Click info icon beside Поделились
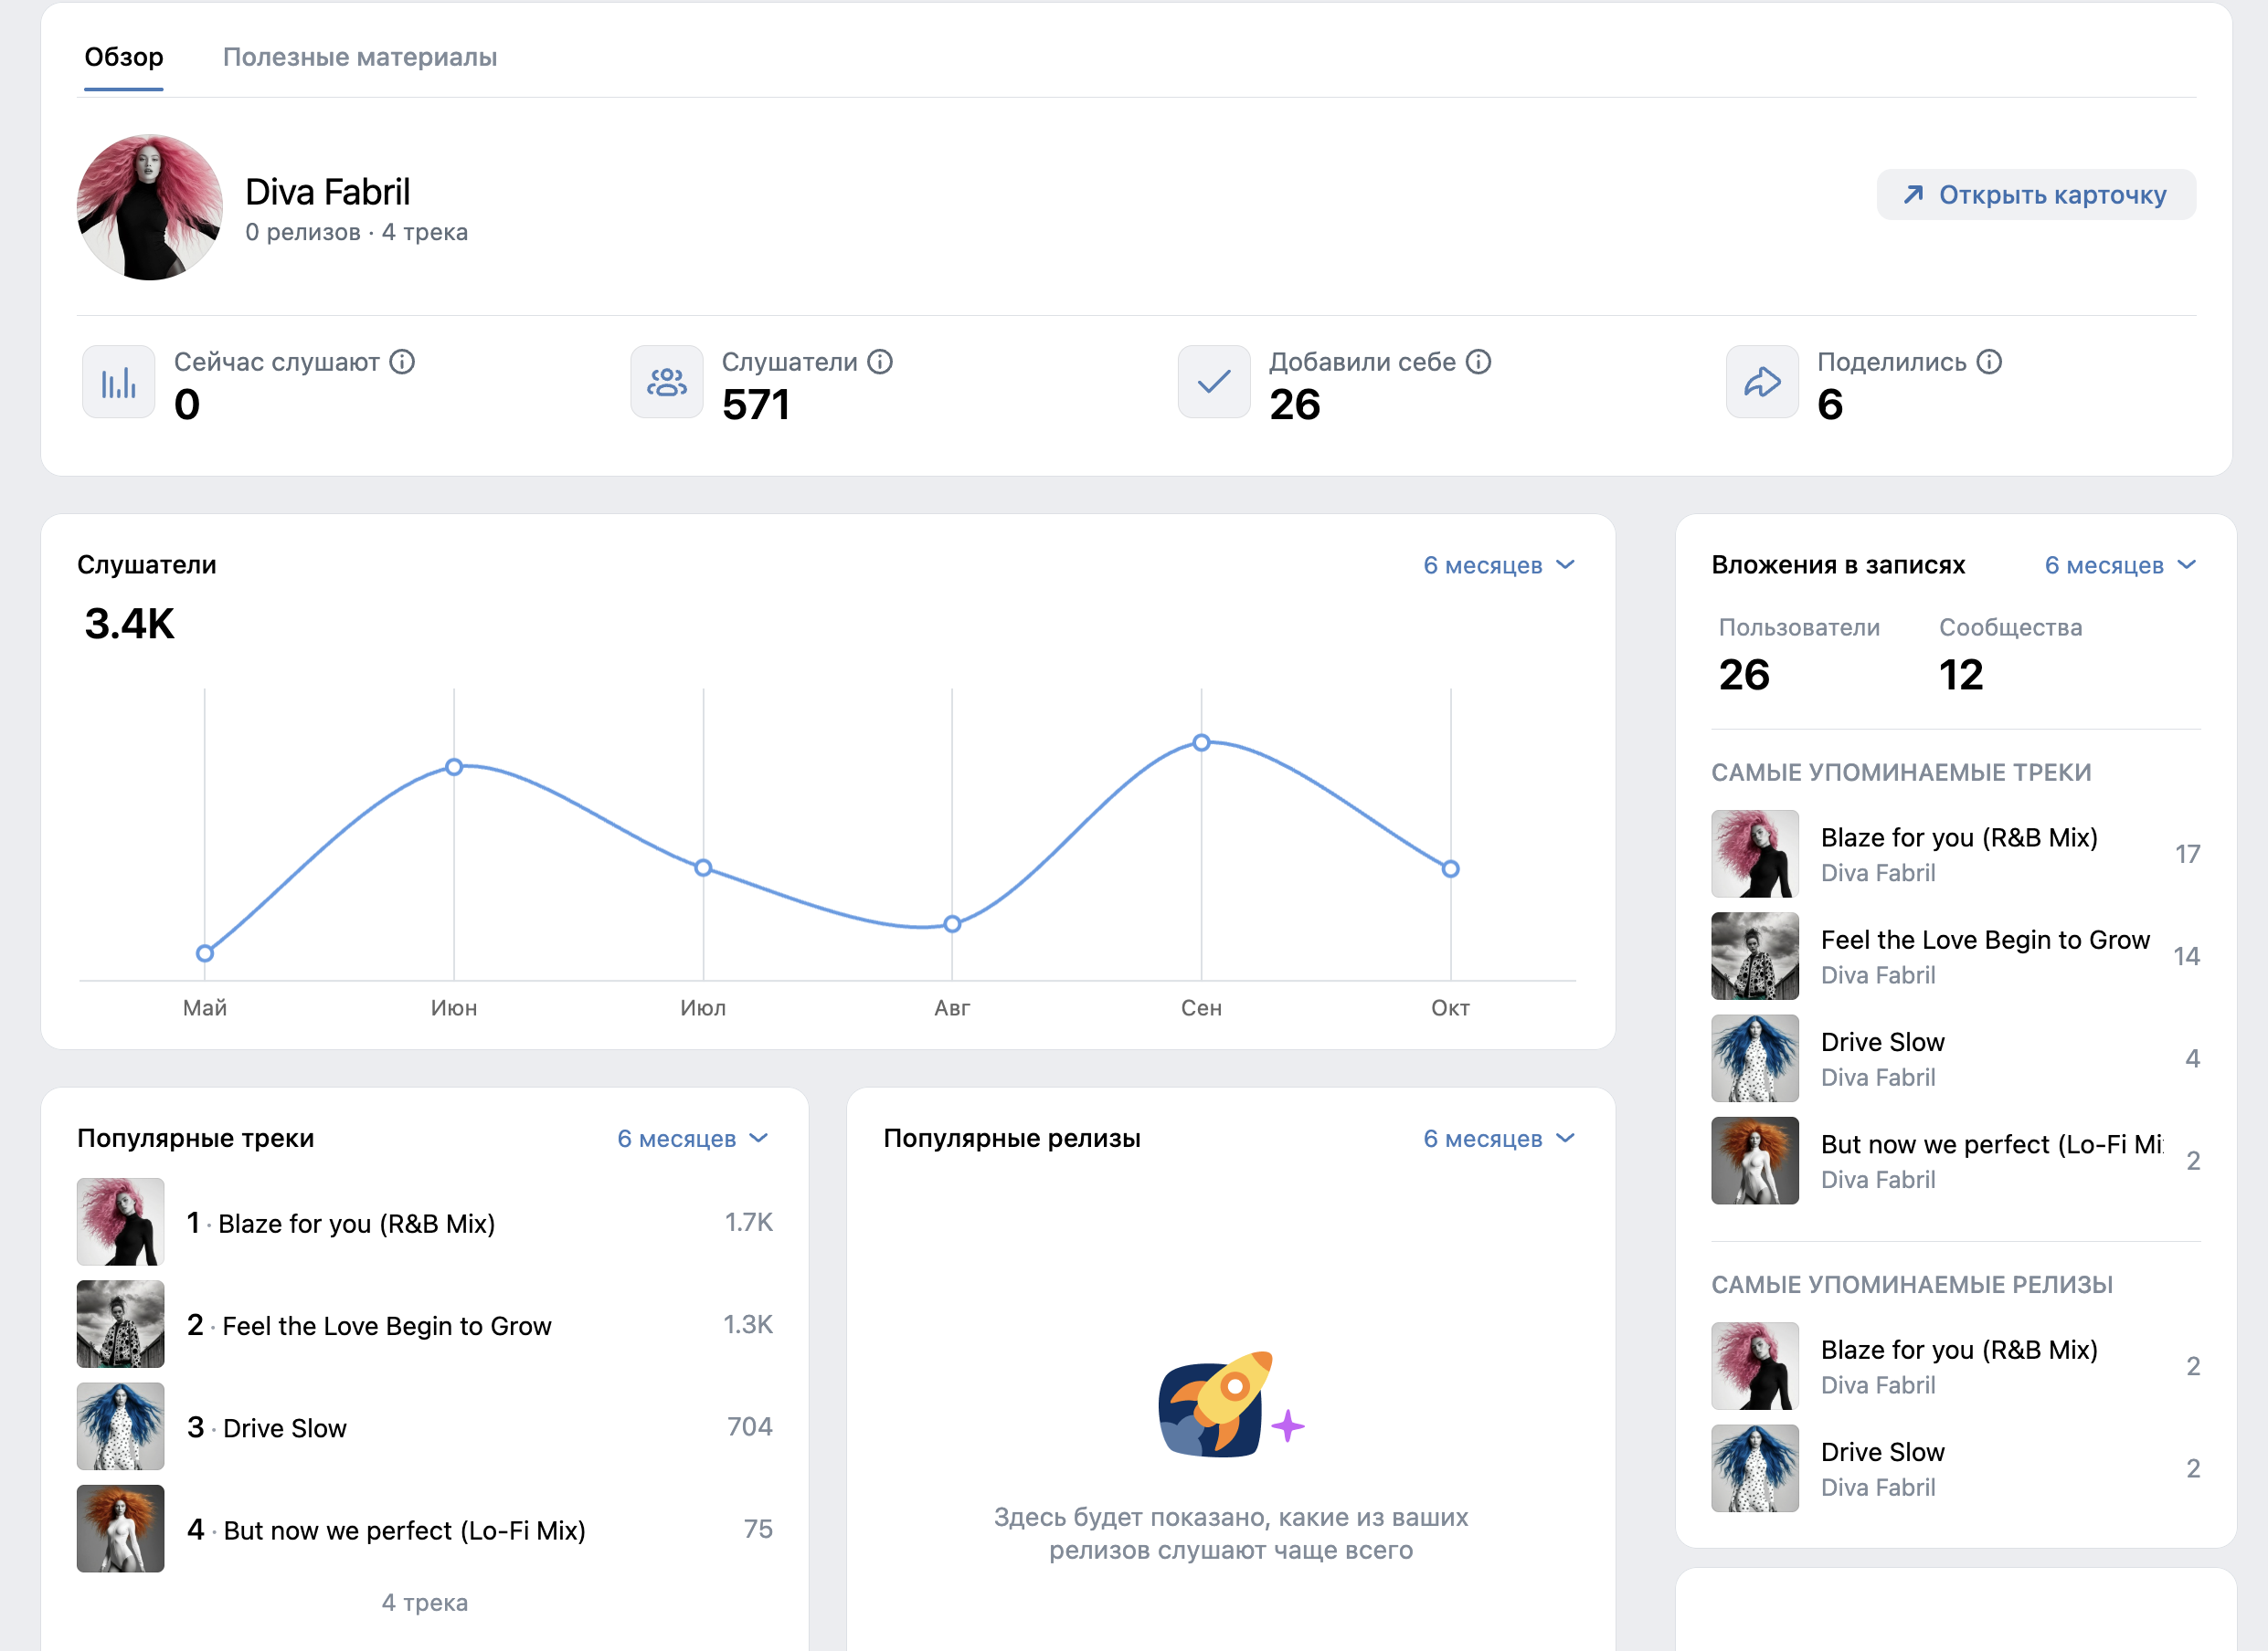Screen dimensions: 2268x1651 [x=1989, y=362]
